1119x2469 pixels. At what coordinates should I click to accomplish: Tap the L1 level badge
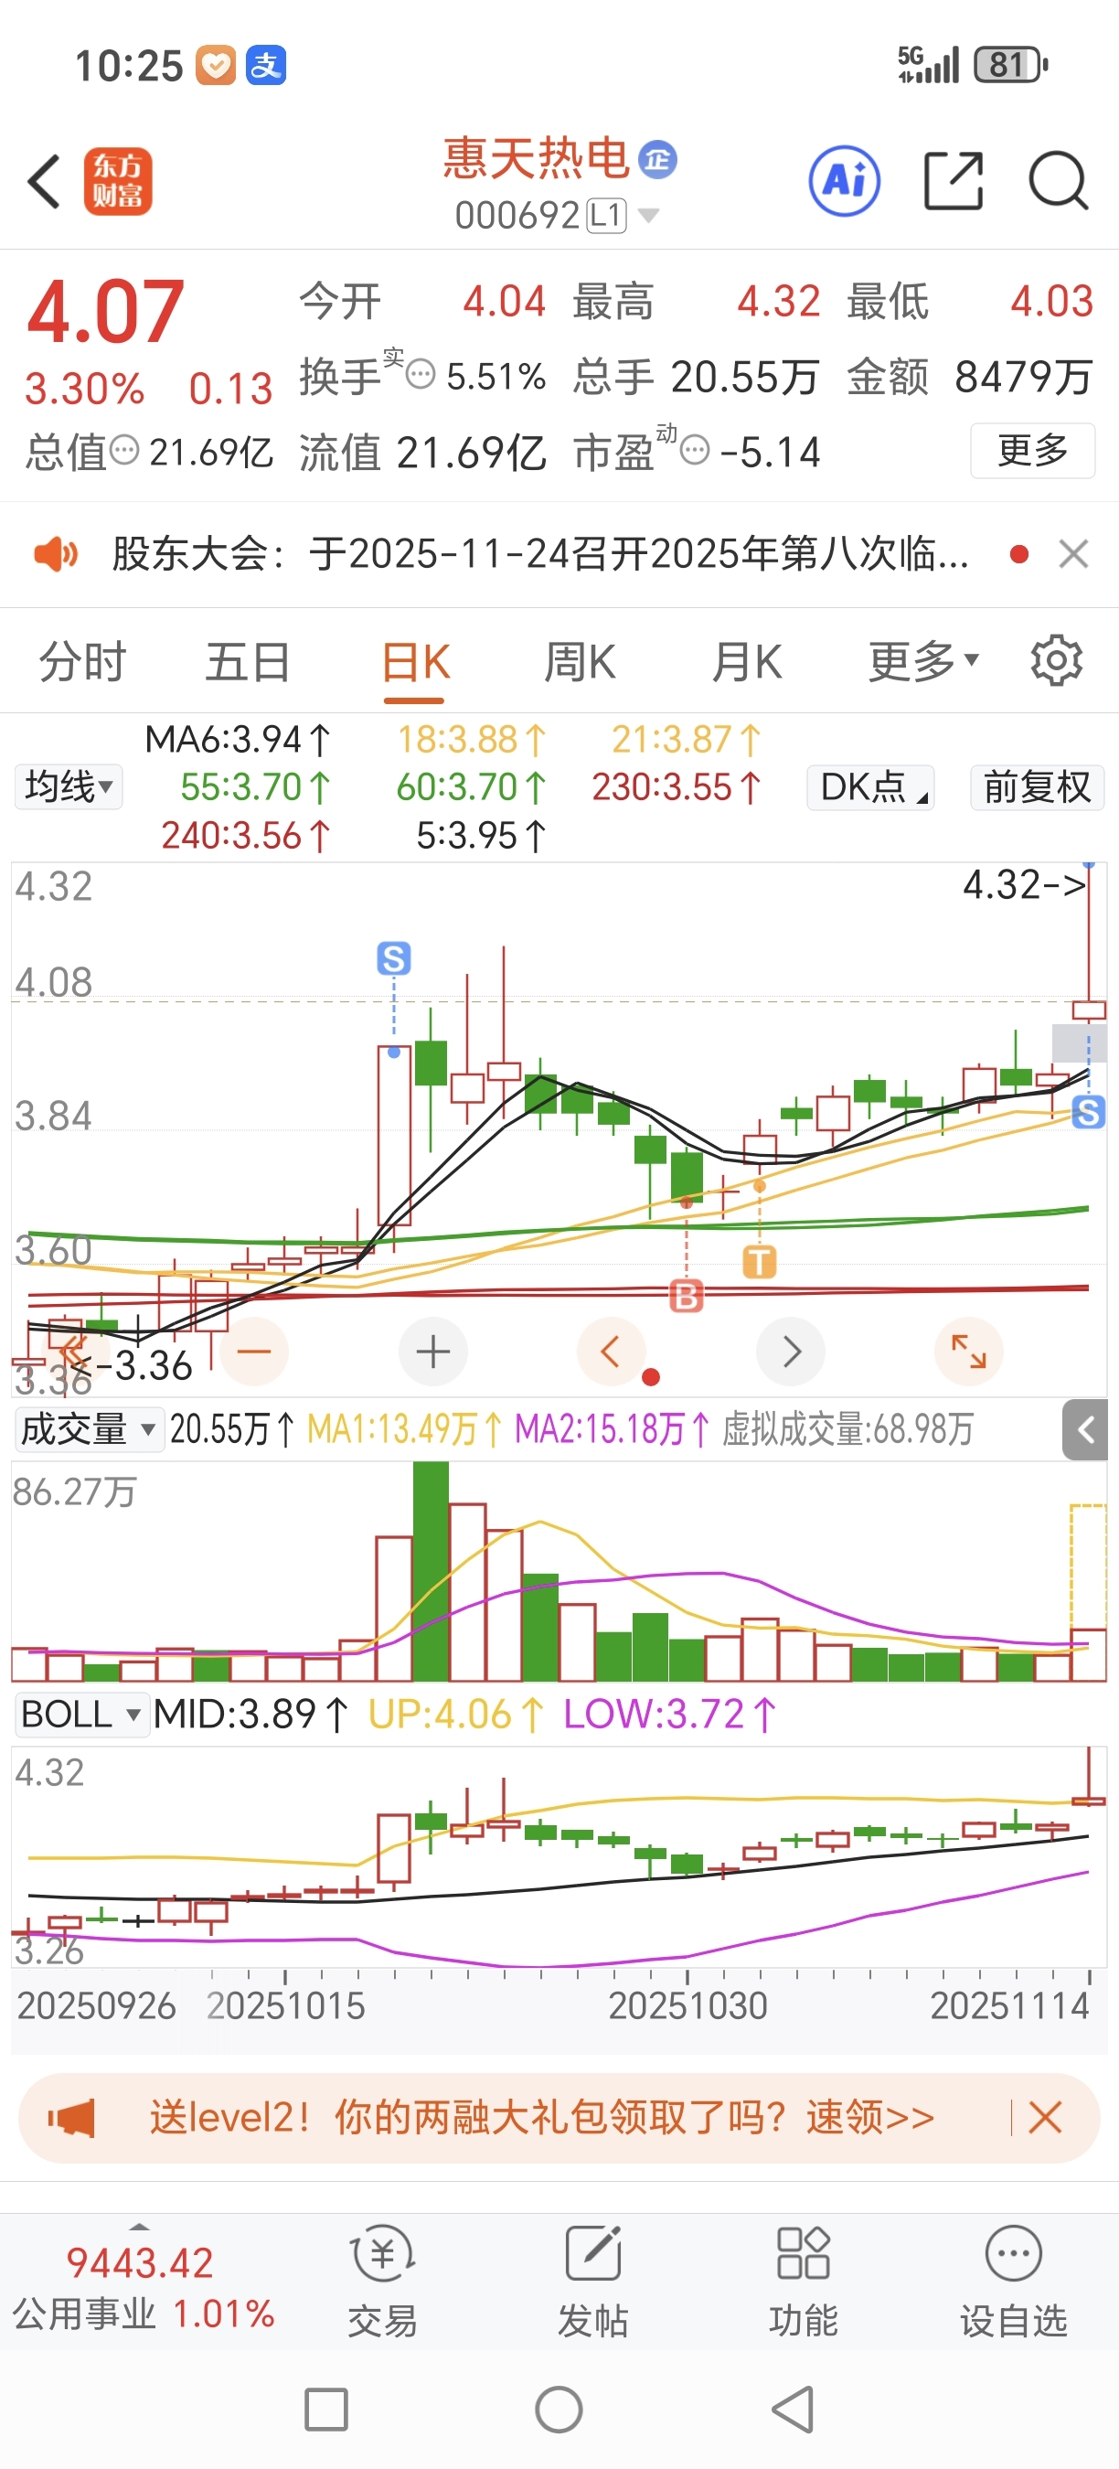(606, 216)
